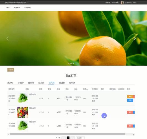Screen dimensions: 147x139
Task: Click red delete button for 商品名称7 order
Action: tap(130, 112)
